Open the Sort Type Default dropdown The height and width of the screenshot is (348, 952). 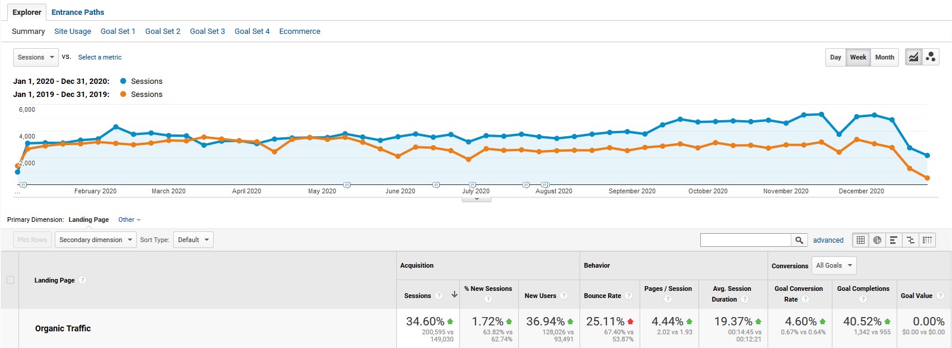pos(193,240)
